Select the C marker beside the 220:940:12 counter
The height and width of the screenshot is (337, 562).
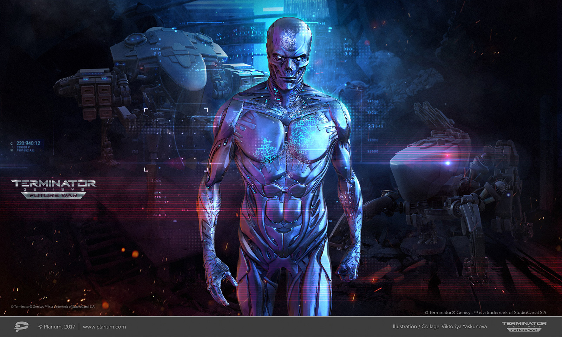(x=12, y=143)
